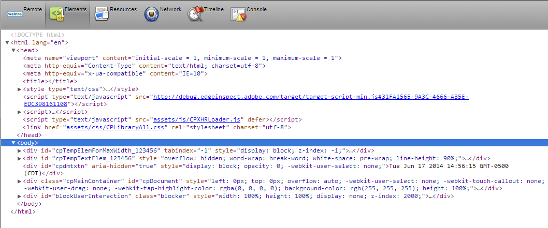Expand the blockUserInteraction div node
This screenshot has height=228, width=548.
(20, 196)
